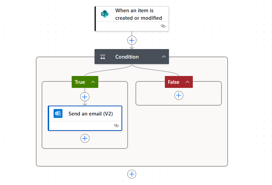272x185 pixels.
Task: Collapse the Condition block with its chevron
Action: (x=163, y=57)
